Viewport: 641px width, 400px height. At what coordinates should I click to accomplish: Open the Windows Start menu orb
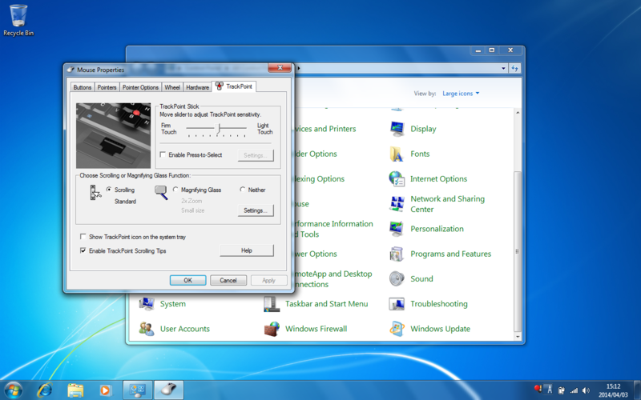(13, 390)
